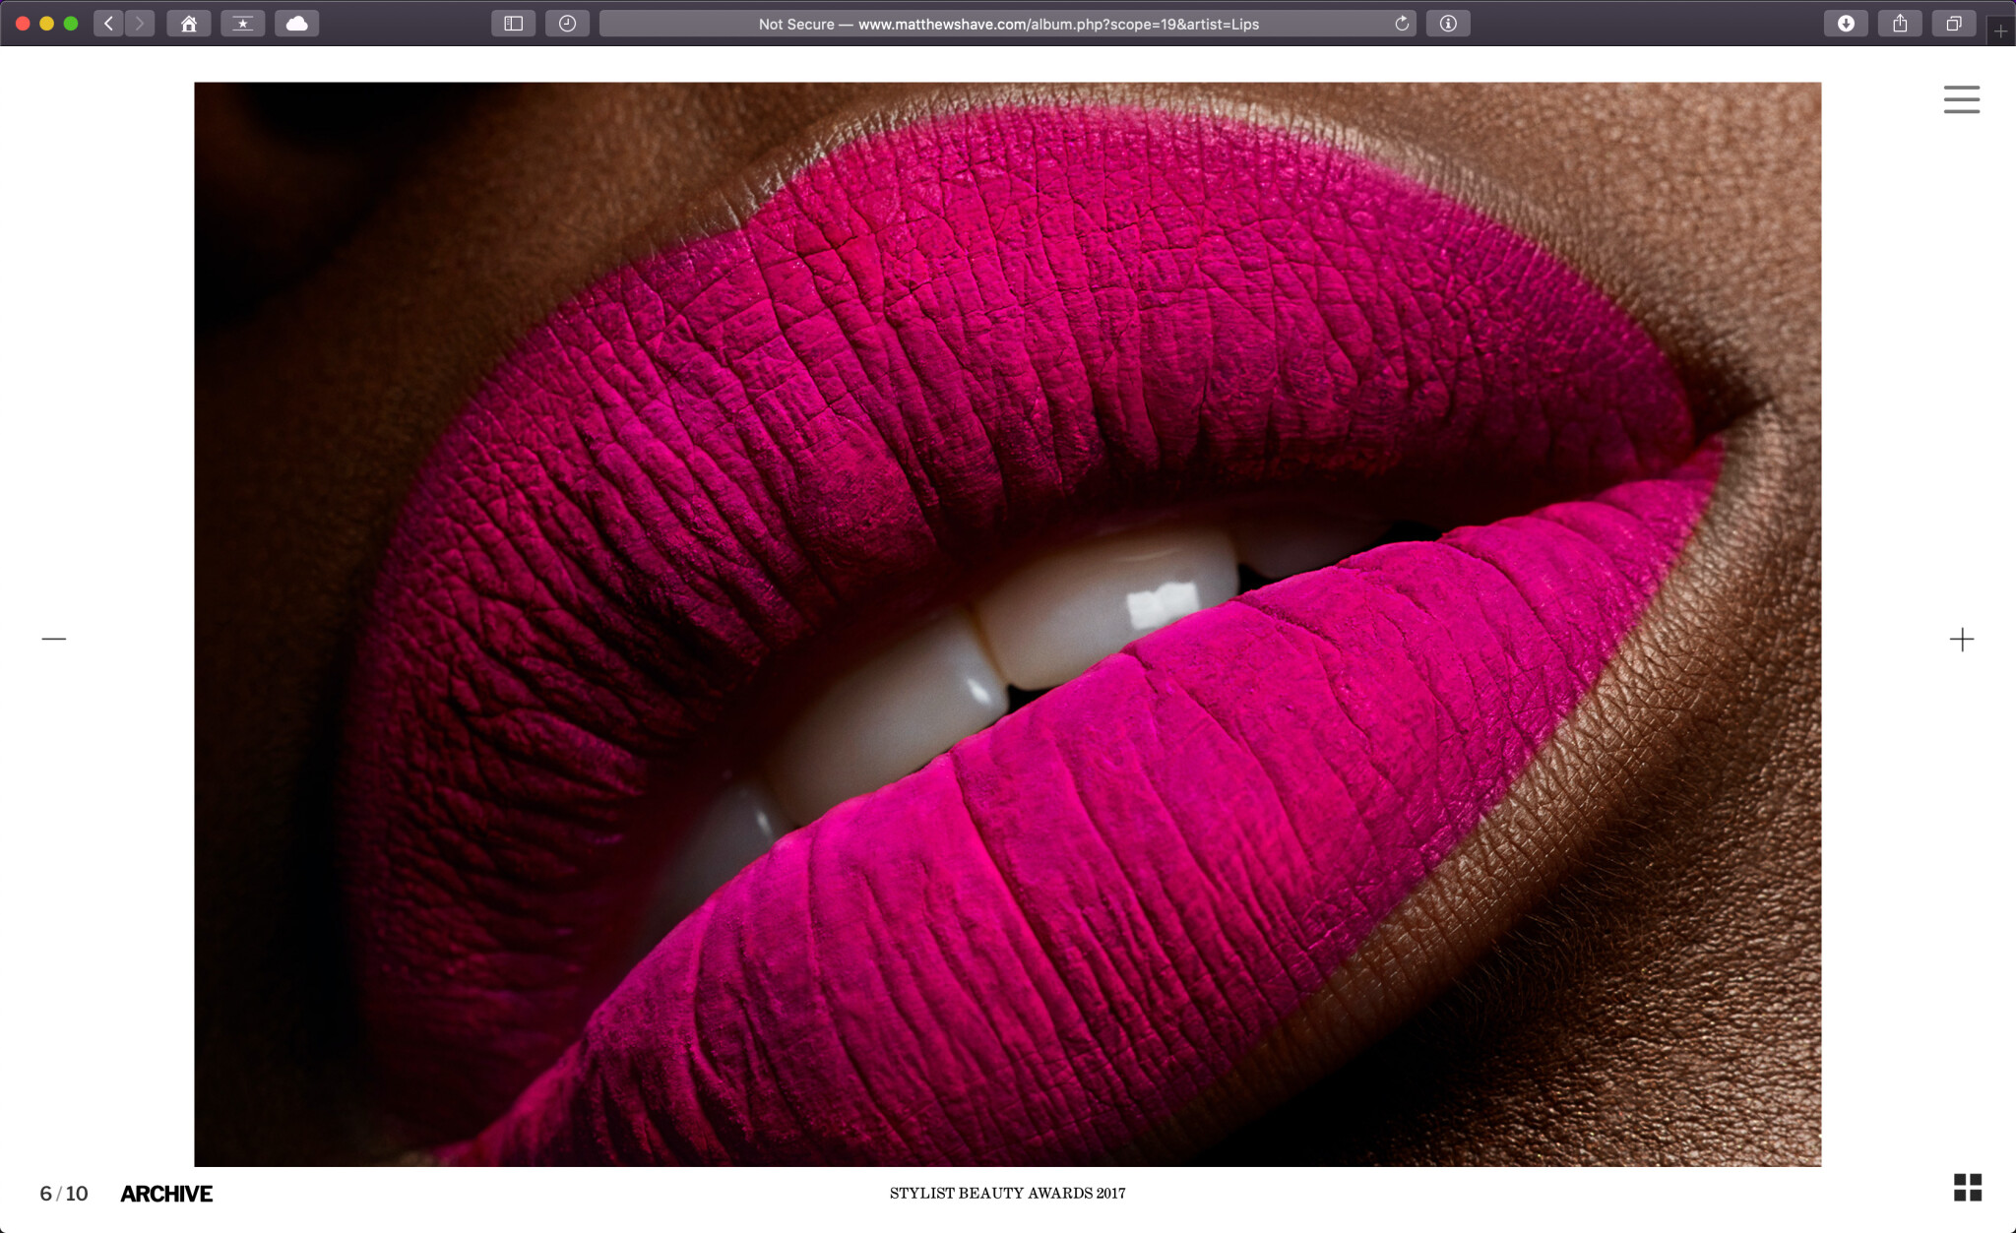Open the hamburger menu icon
Viewport: 2016px width, 1233px height.
point(1961,99)
